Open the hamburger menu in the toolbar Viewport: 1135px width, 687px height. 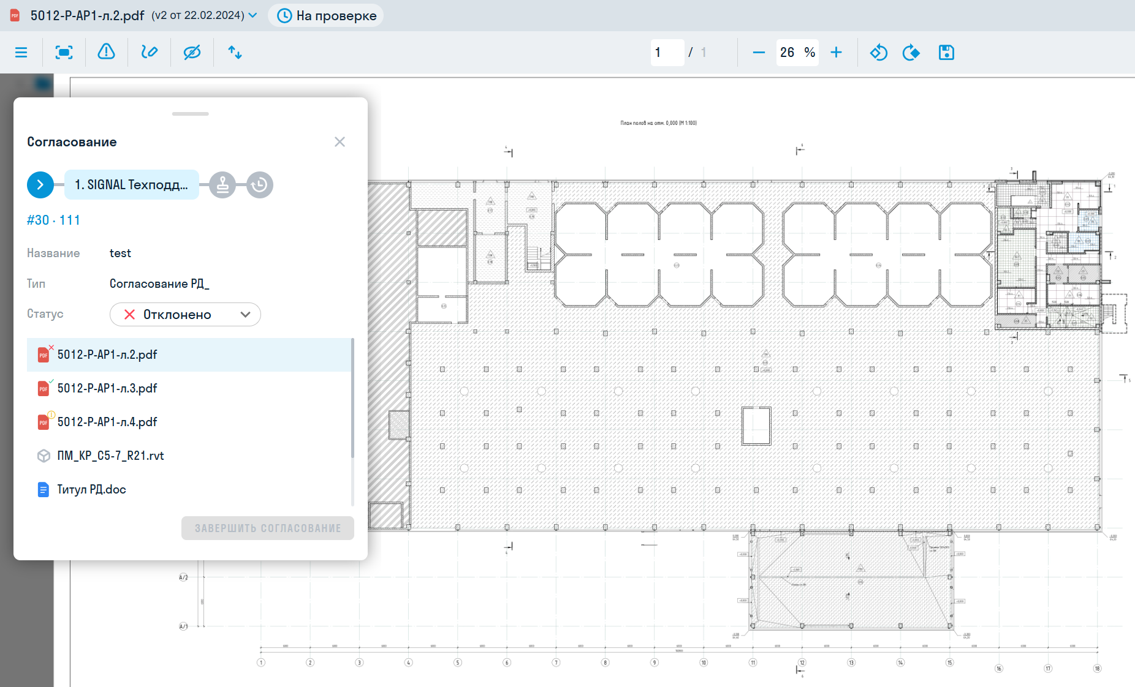(21, 53)
